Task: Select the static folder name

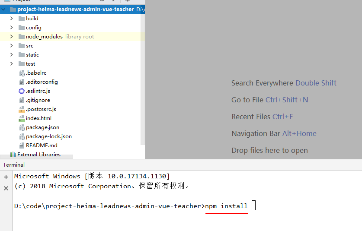Action: [32, 55]
